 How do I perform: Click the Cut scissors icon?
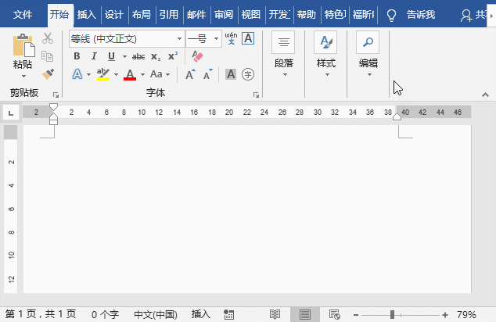coord(48,38)
